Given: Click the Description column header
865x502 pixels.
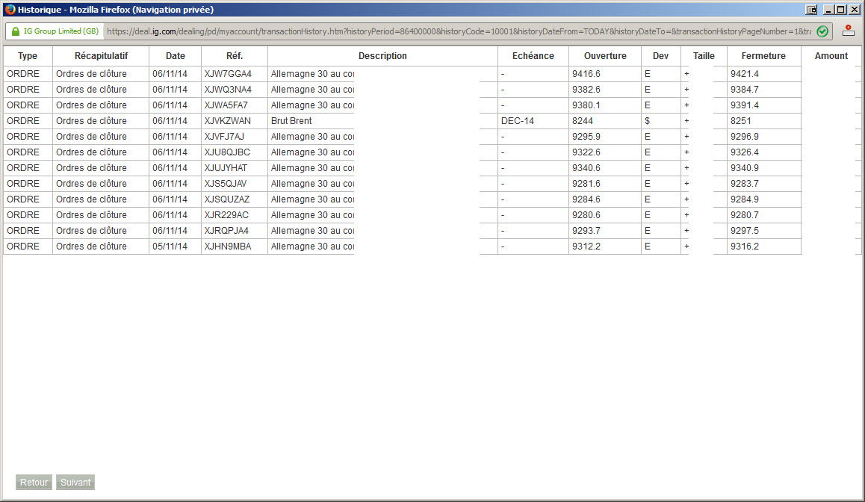Looking at the screenshot, I should tap(382, 56).
